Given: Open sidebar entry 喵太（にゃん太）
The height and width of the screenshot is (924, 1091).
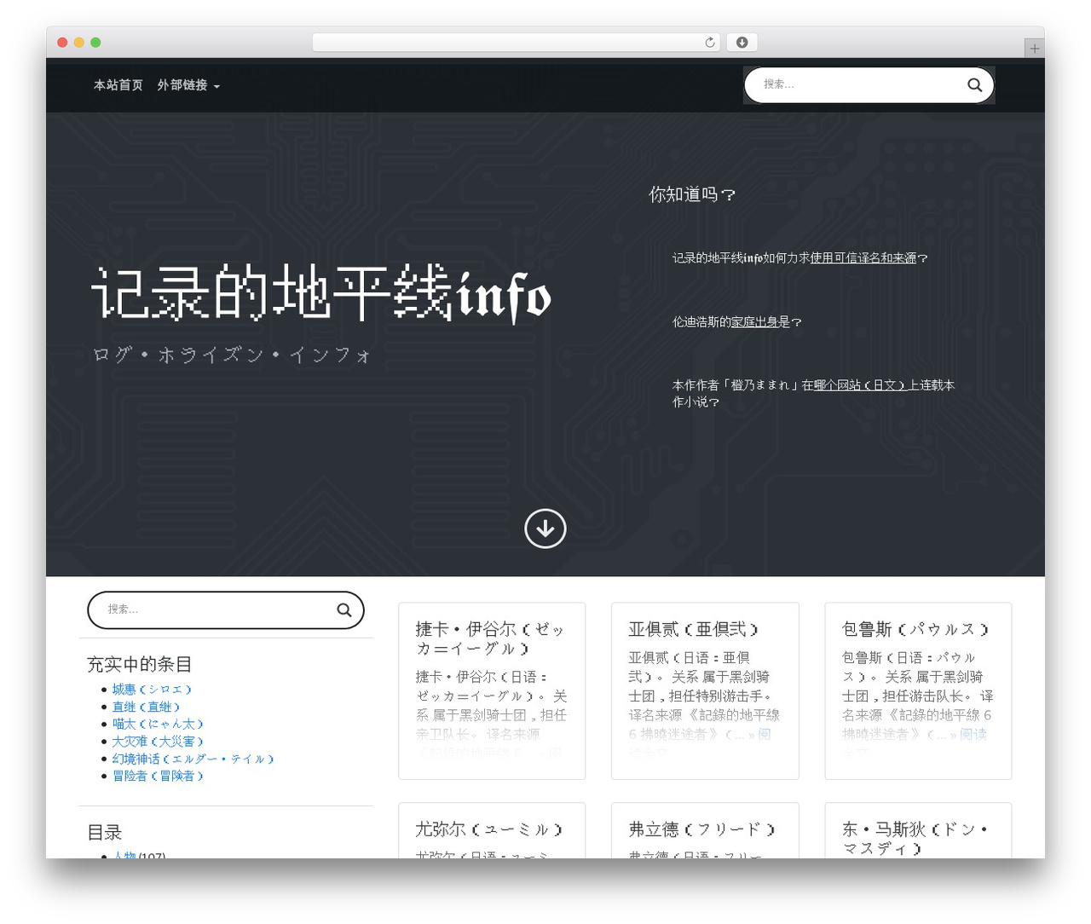Looking at the screenshot, I should point(158,724).
